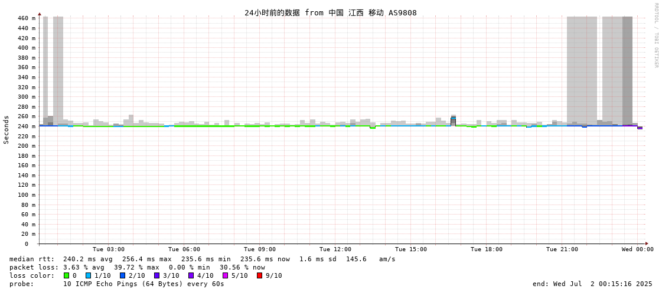Click the red arrowhead topping the y-axis
662x292 pixels.
point(39,14)
